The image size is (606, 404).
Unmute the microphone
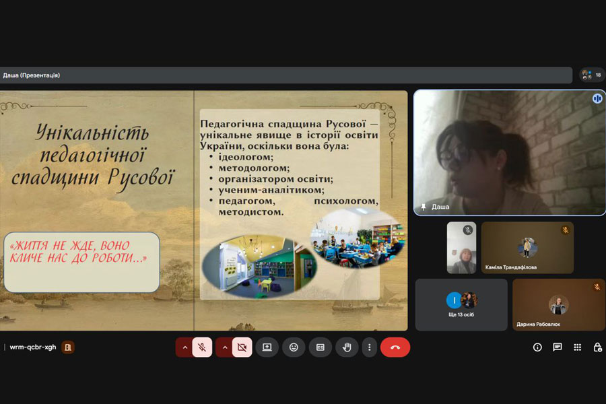pos(202,347)
